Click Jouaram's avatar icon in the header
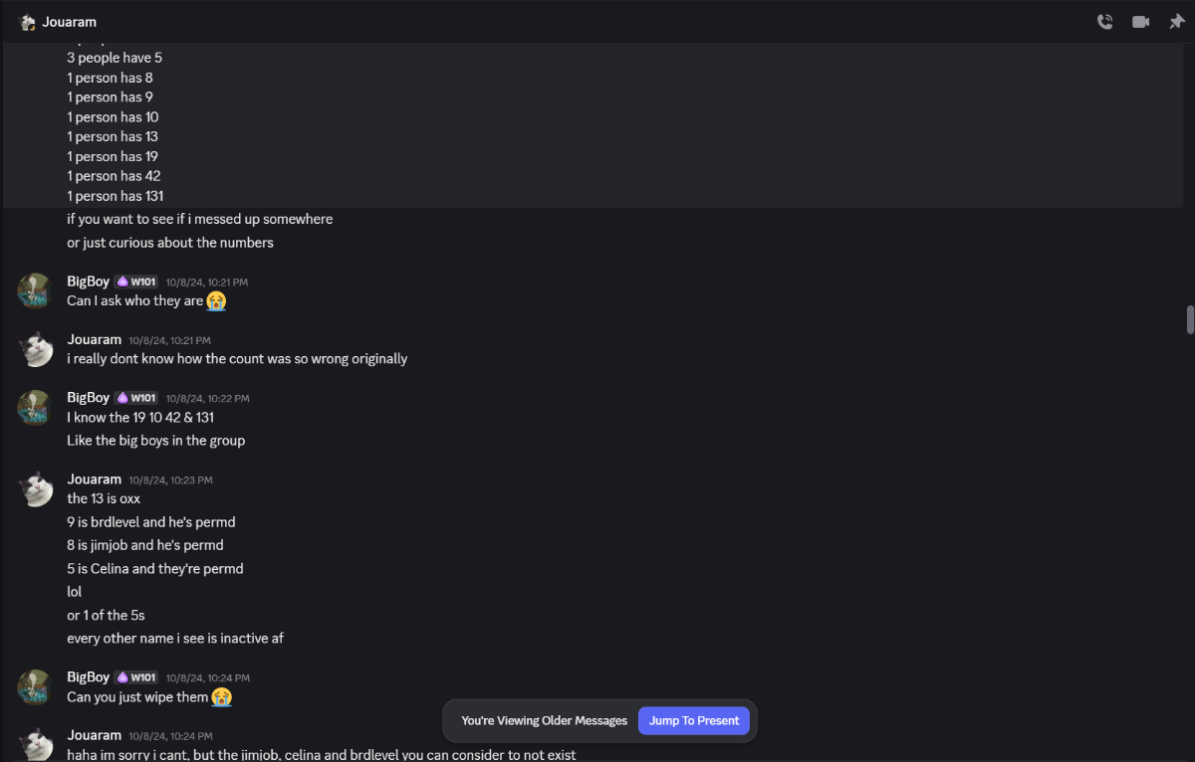Image resolution: width=1195 pixels, height=762 pixels. [x=28, y=22]
